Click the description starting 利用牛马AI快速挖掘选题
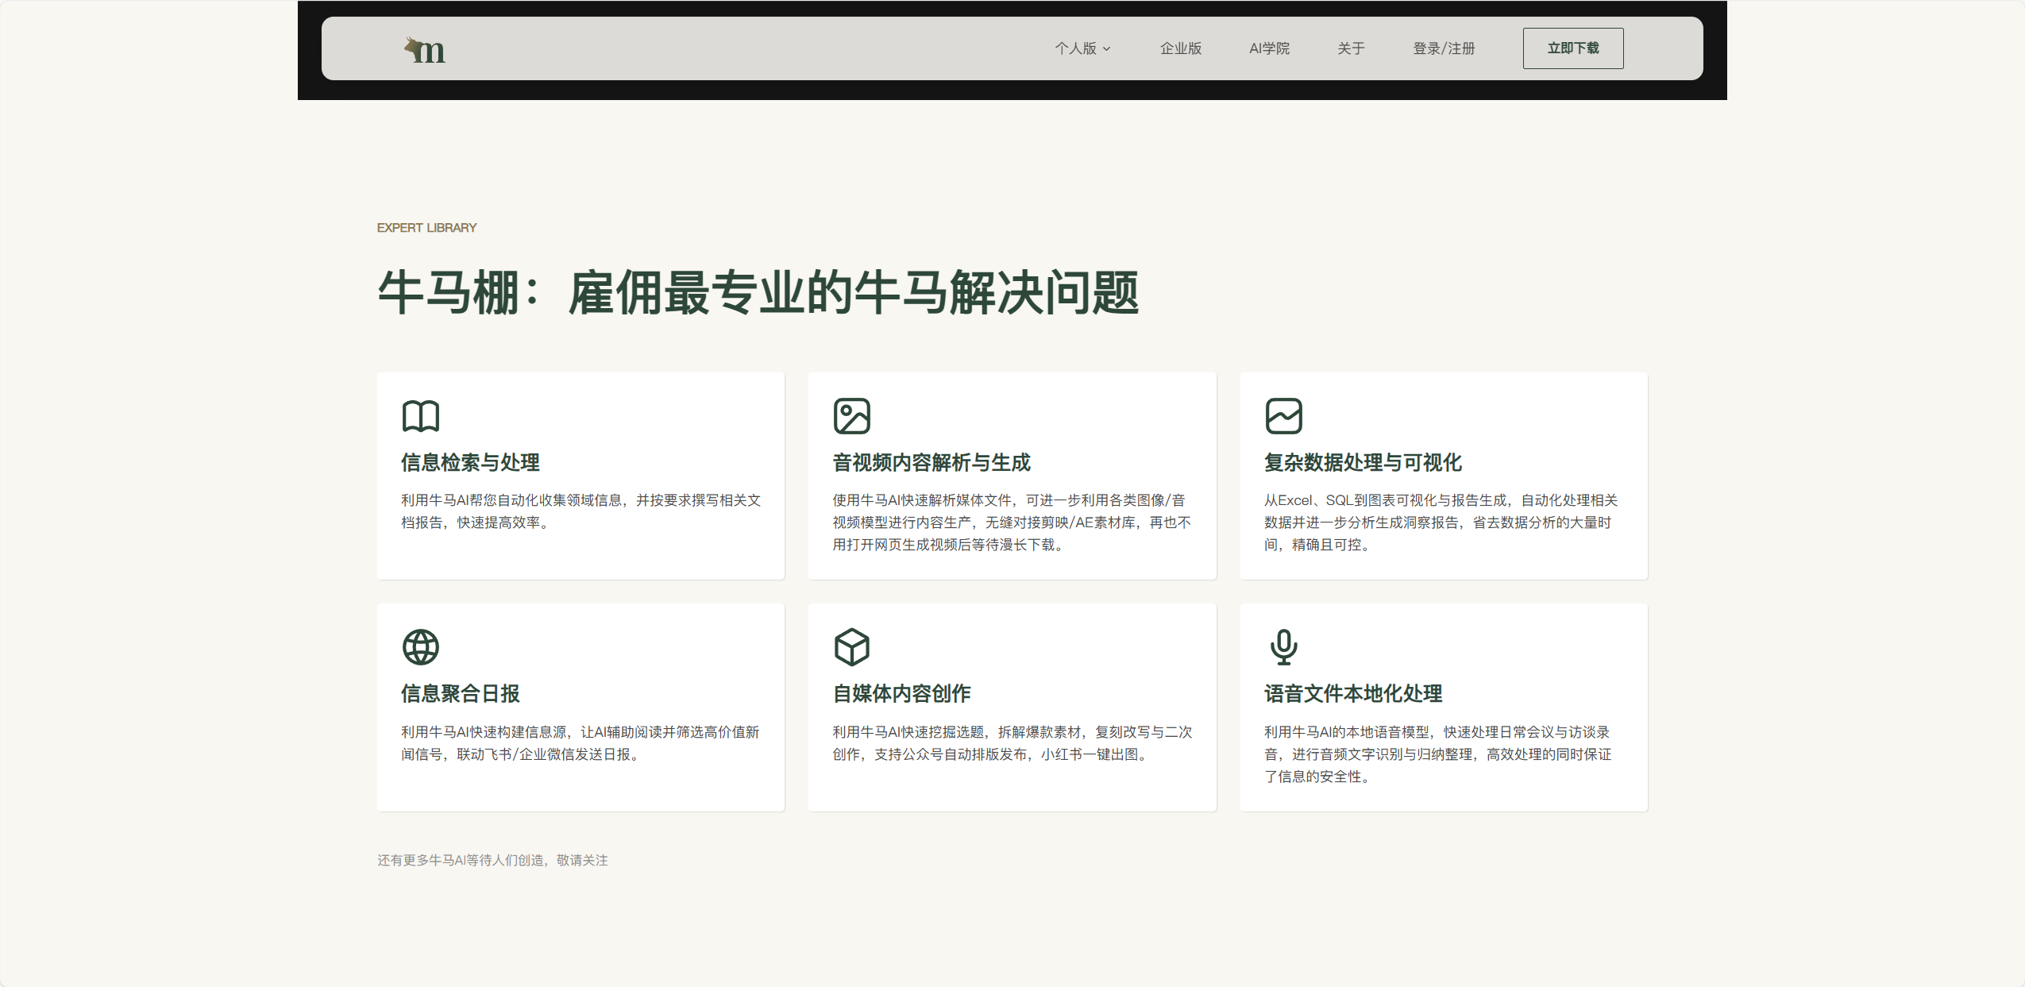This screenshot has width=2025, height=987. click(x=1012, y=743)
